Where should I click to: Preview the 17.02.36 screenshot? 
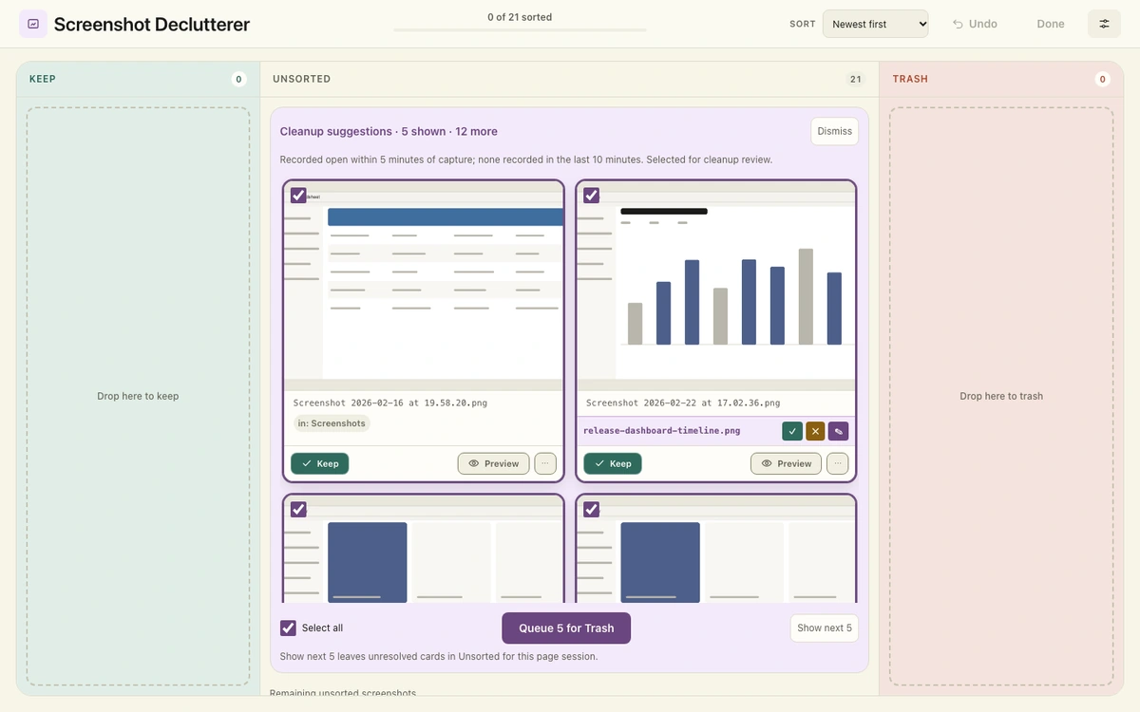click(786, 463)
